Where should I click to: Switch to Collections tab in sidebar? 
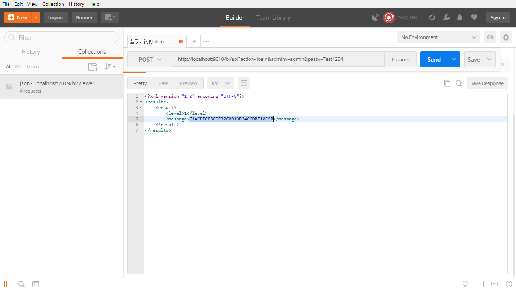click(92, 52)
